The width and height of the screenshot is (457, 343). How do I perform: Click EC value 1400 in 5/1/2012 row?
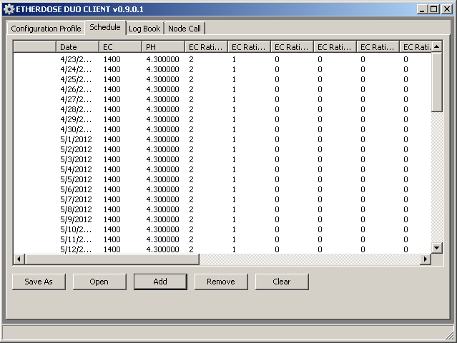point(112,139)
